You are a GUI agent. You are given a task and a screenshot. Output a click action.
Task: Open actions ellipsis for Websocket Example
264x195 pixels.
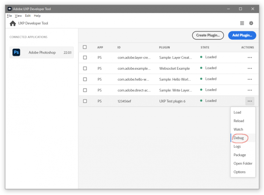[249, 68]
